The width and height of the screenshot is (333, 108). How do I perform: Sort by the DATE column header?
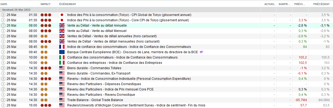(x=4, y=4)
